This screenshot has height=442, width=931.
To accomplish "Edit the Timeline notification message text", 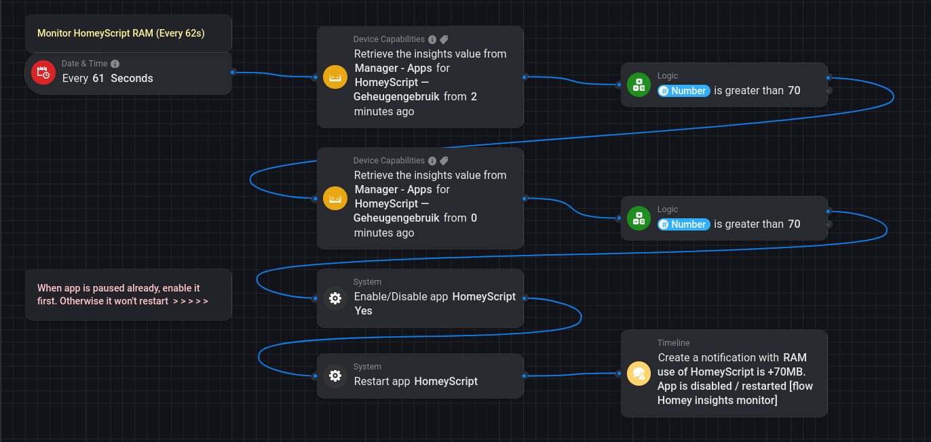I will pyautogui.click(x=735, y=379).
